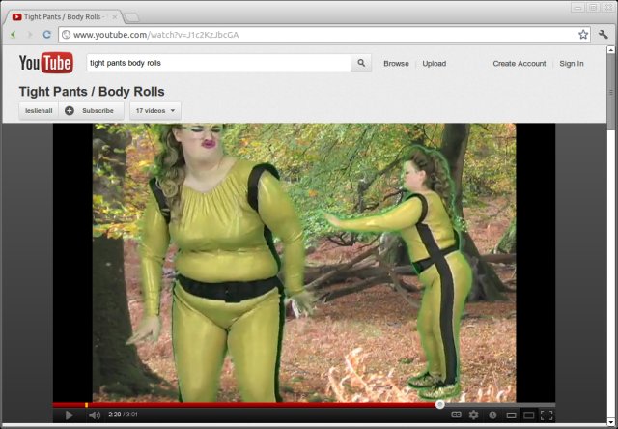Viewport: 618px width, 429px height.
Task: Click the YouTube search field
Action: 219,63
